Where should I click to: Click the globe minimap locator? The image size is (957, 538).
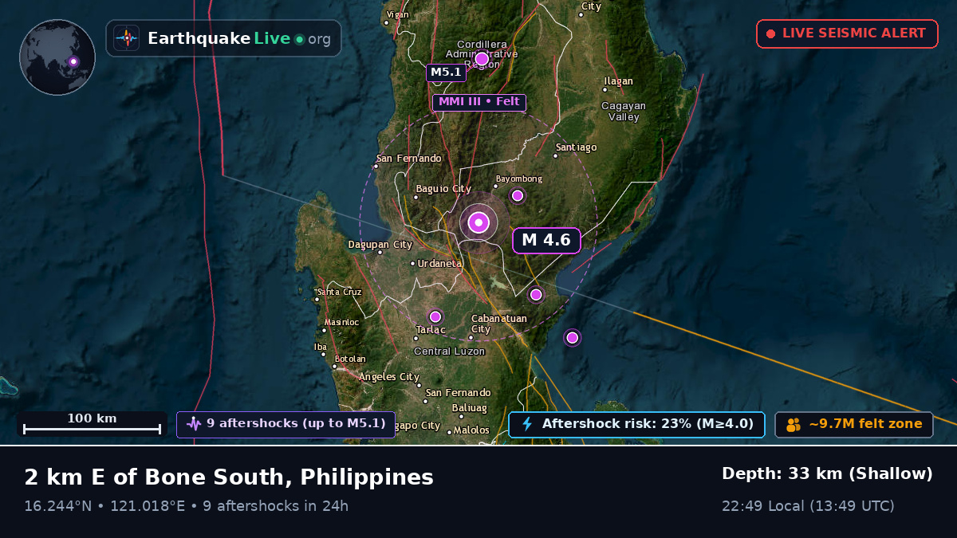[x=57, y=57]
